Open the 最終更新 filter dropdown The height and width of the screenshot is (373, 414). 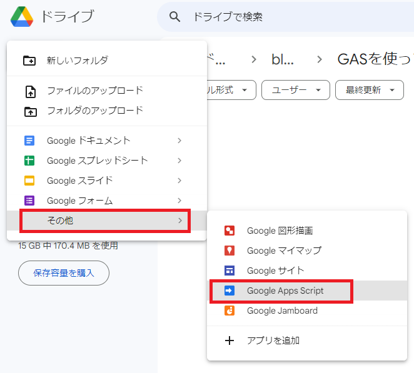(370, 90)
